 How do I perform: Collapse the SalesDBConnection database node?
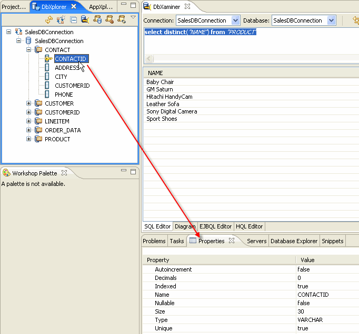pyautogui.click(x=19, y=41)
